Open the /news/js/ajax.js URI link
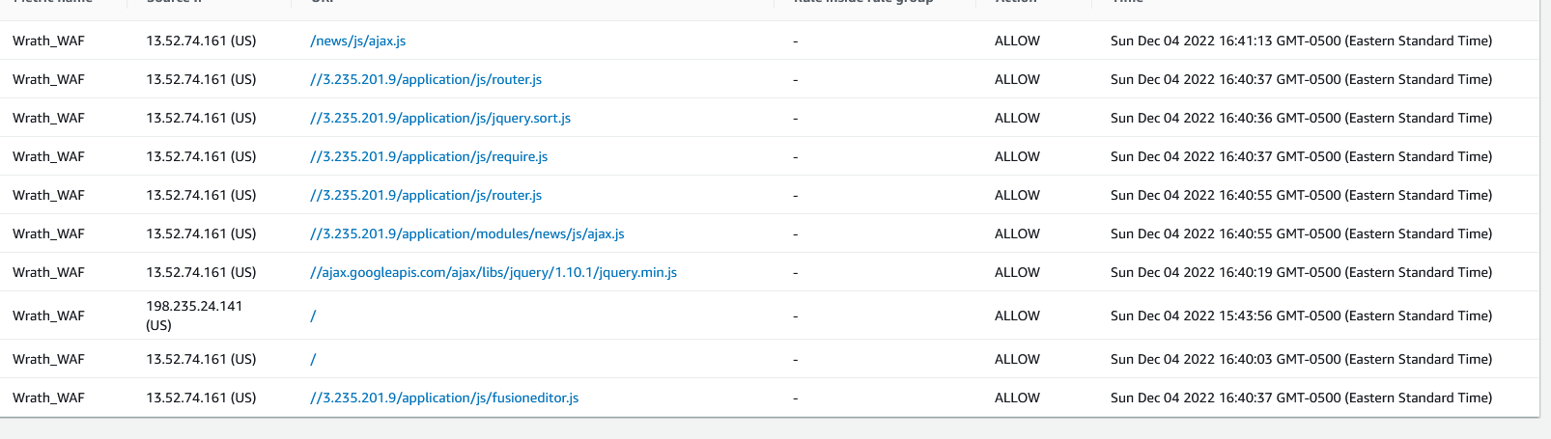 click(x=357, y=41)
